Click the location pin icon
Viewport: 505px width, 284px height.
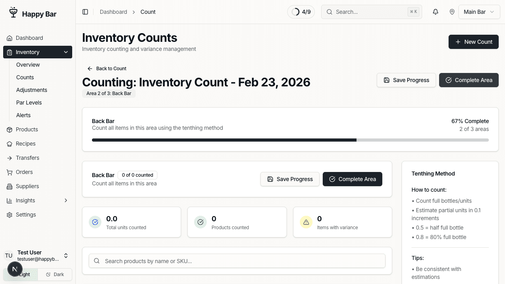click(452, 12)
